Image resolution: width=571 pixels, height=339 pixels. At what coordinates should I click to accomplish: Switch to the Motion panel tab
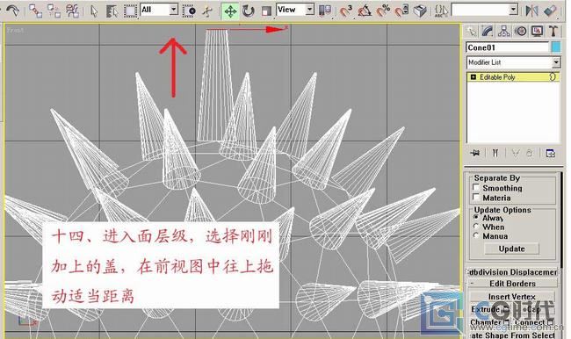point(521,32)
